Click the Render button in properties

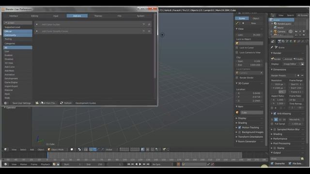pos(276,59)
